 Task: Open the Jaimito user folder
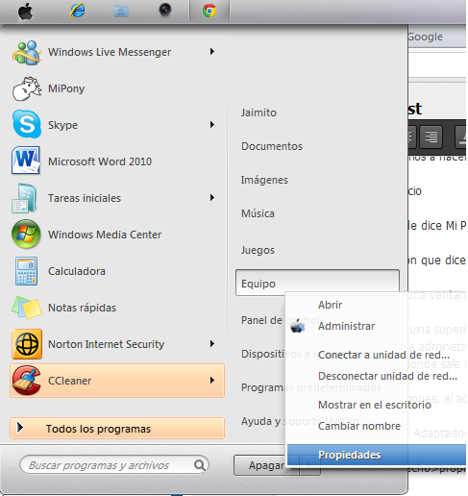coord(259,112)
